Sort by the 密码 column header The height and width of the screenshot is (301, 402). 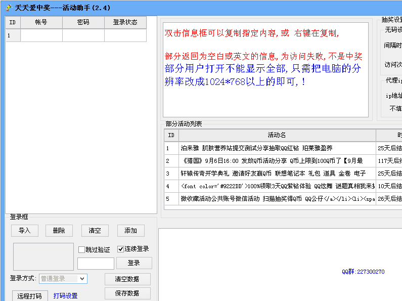(83, 22)
